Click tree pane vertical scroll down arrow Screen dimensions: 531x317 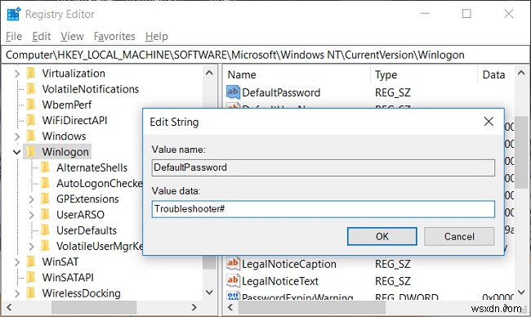coord(209,292)
